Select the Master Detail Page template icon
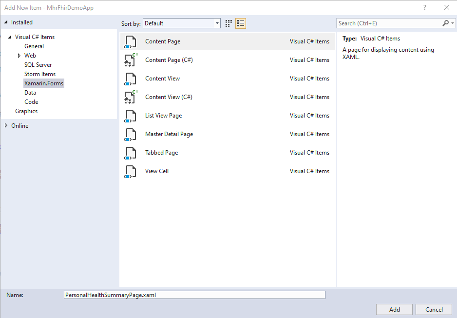 click(x=130, y=134)
